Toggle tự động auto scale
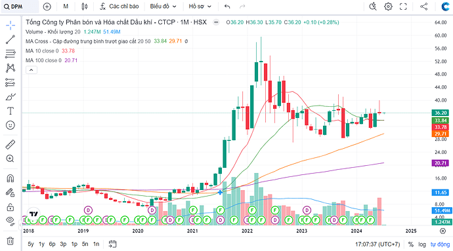The height and width of the screenshot is (251, 453). [x=440, y=244]
